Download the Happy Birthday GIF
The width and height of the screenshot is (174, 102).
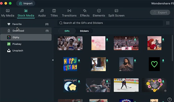pyautogui.click(x=79, y=60)
